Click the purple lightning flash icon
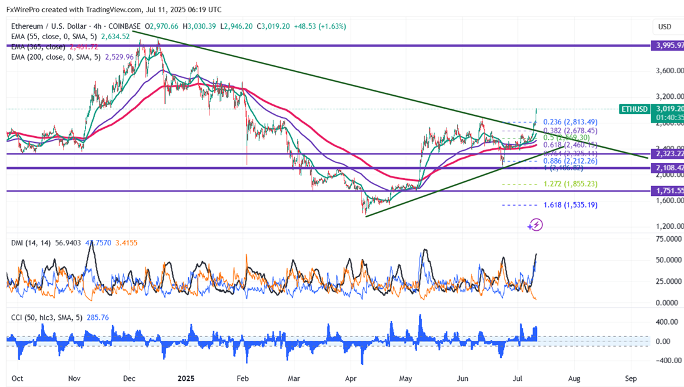The width and height of the screenshot is (684, 387). (535, 225)
